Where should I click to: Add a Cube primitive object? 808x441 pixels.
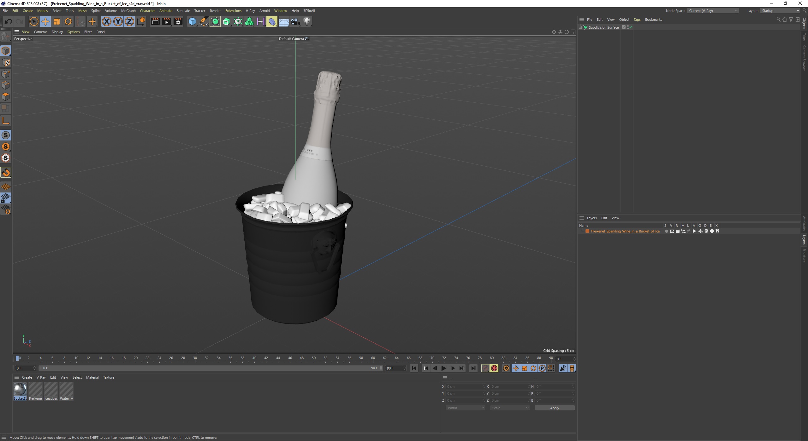coord(192,21)
